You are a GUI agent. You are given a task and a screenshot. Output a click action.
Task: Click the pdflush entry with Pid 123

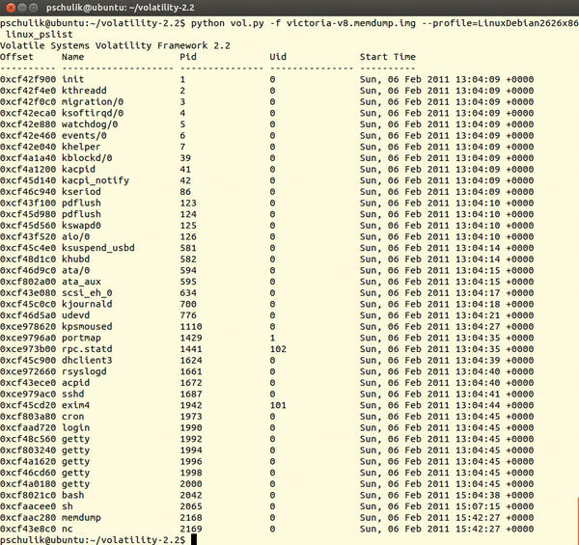[x=81, y=203]
